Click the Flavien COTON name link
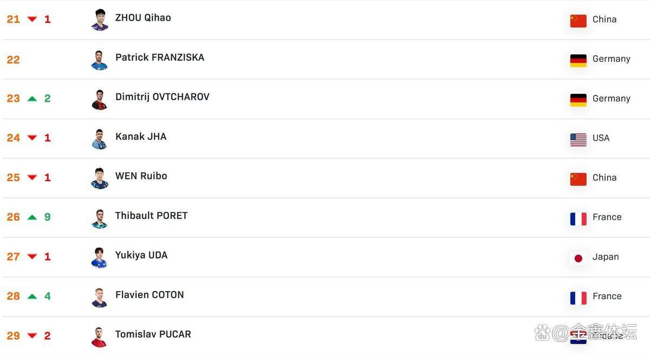 149,295
